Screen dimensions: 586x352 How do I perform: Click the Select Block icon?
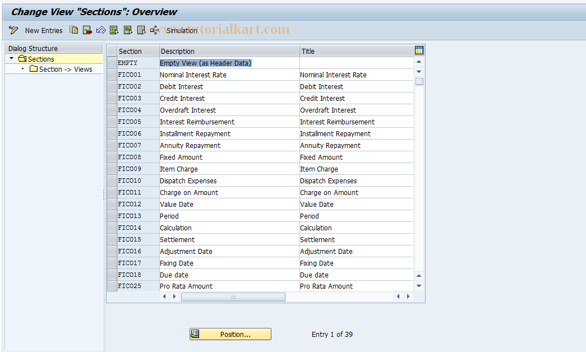[128, 30]
